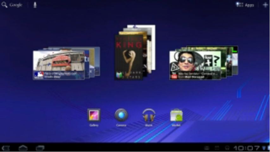Open the MLB baseball stadium bookmark card
This screenshot has width=270, height=152.
[x=59, y=65]
